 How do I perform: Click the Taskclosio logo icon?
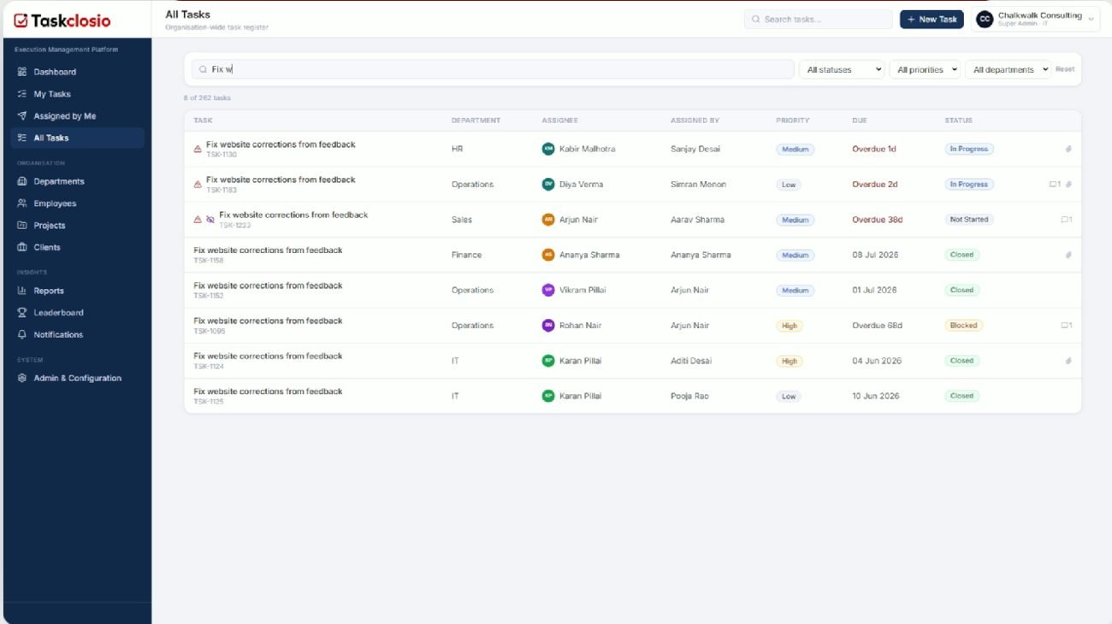[x=21, y=21]
